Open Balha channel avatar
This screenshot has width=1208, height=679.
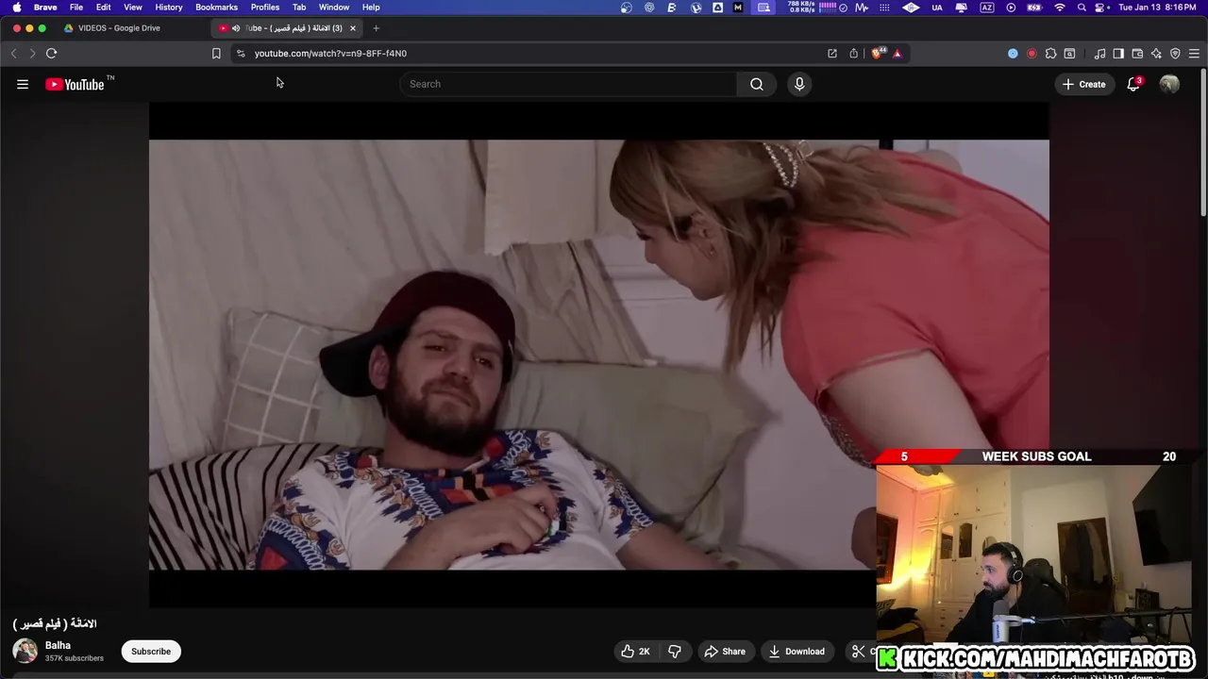pos(25,651)
